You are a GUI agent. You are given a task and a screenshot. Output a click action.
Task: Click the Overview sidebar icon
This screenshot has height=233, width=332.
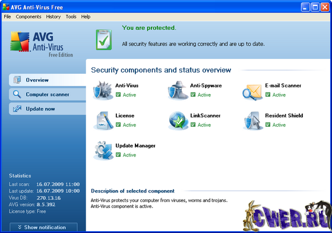17,80
